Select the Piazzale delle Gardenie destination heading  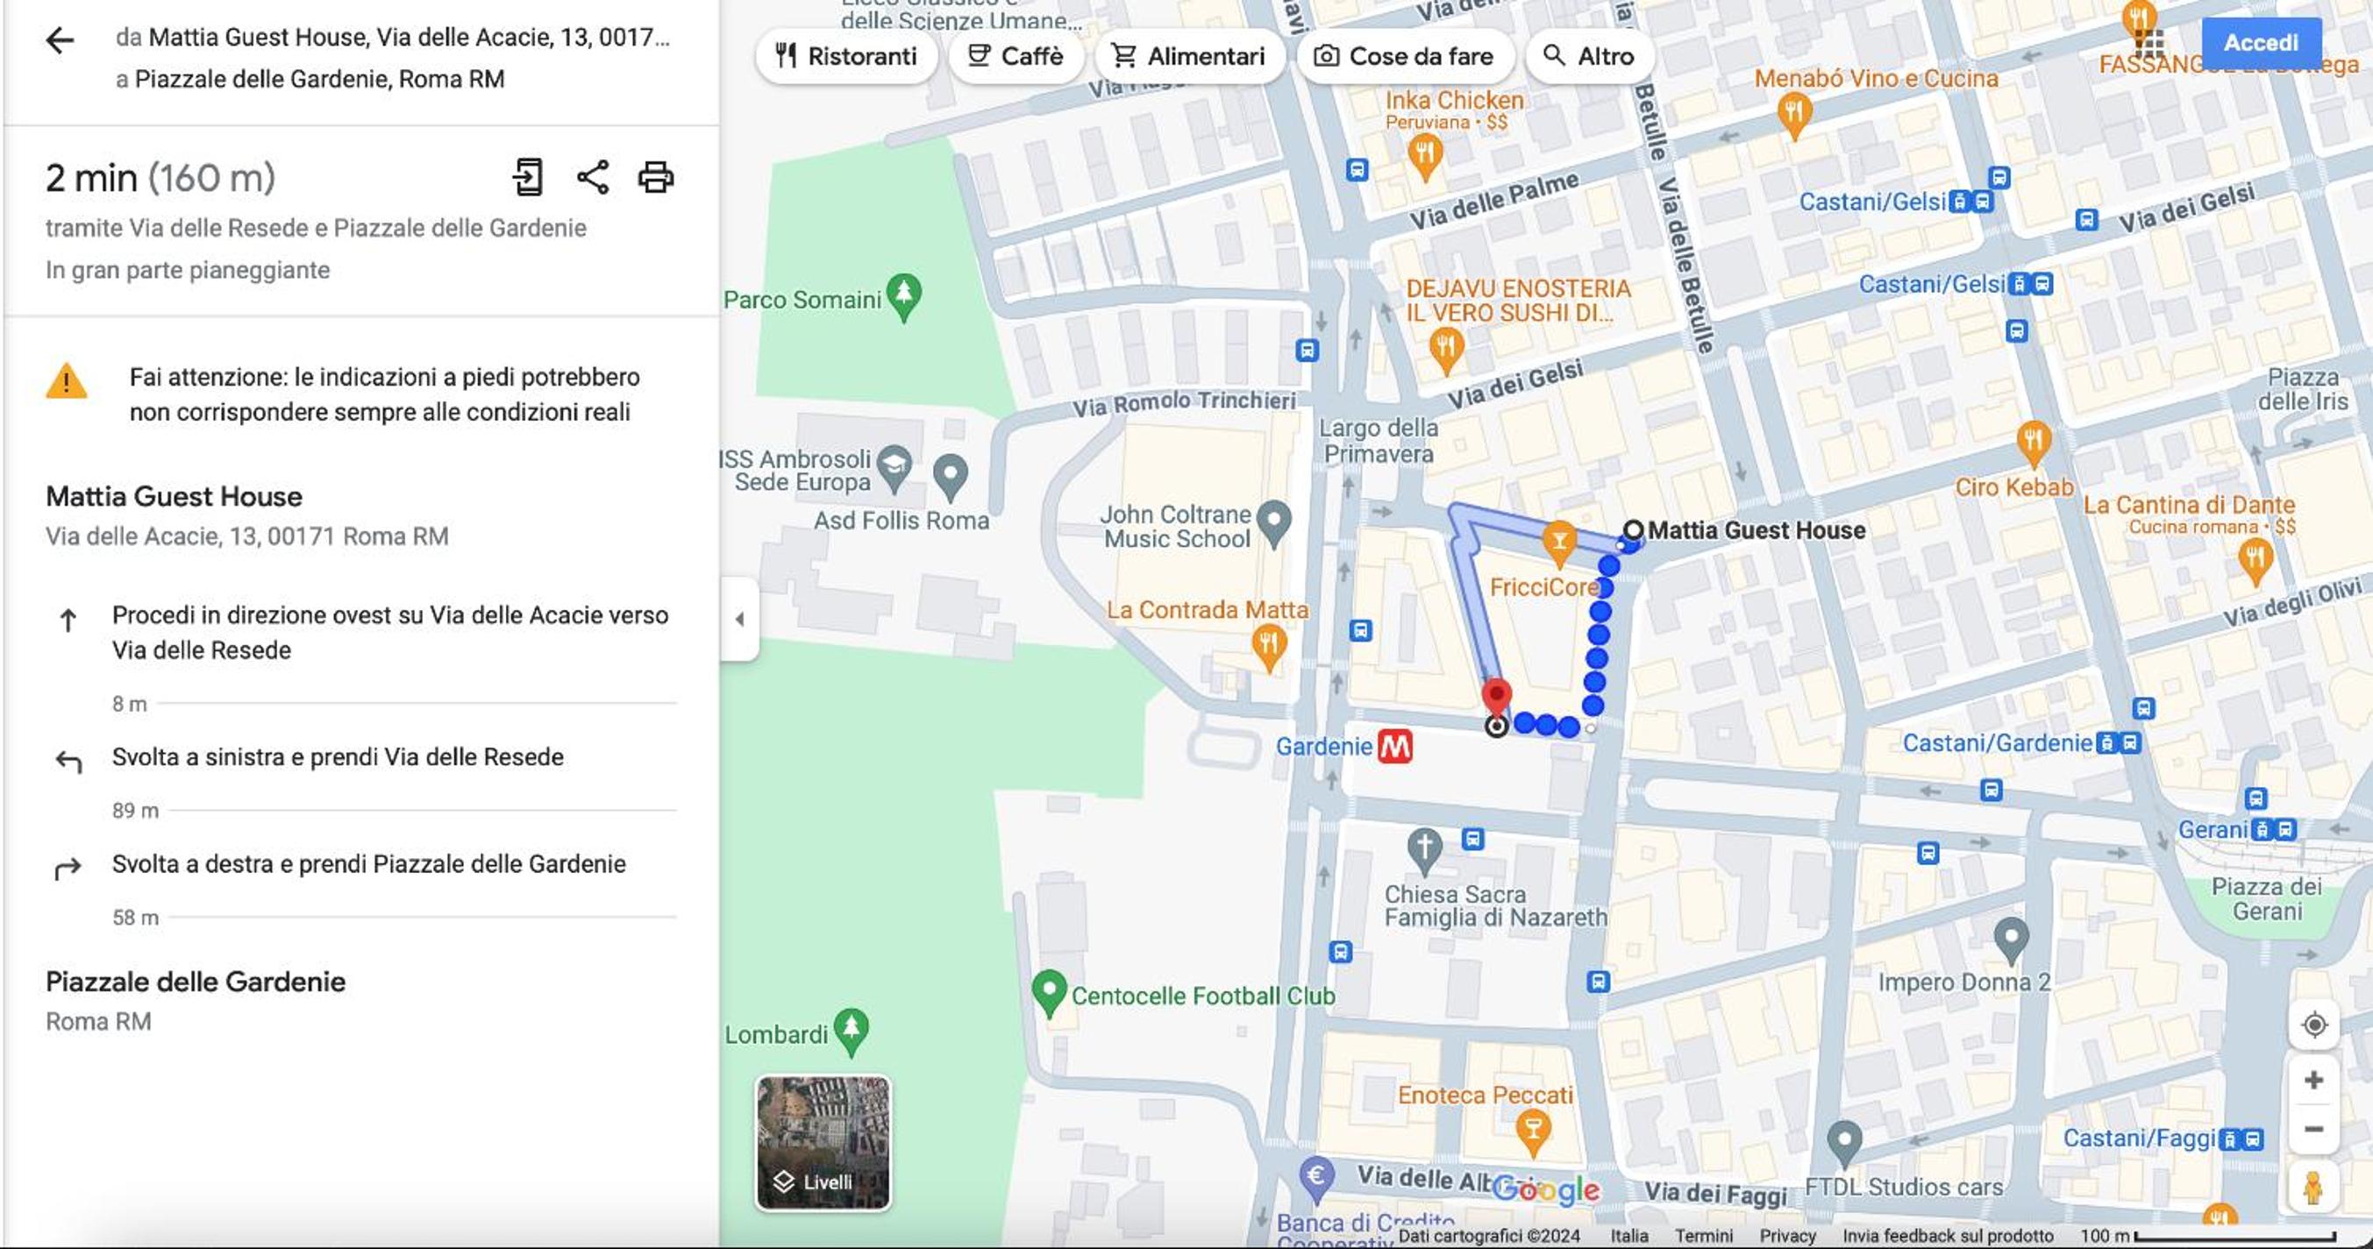pyautogui.click(x=196, y=981)
